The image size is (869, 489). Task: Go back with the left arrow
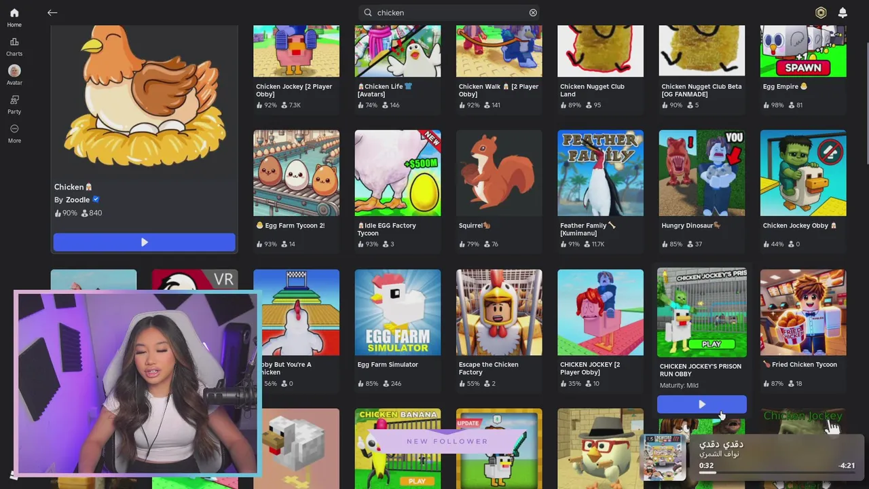click(52, 12)
